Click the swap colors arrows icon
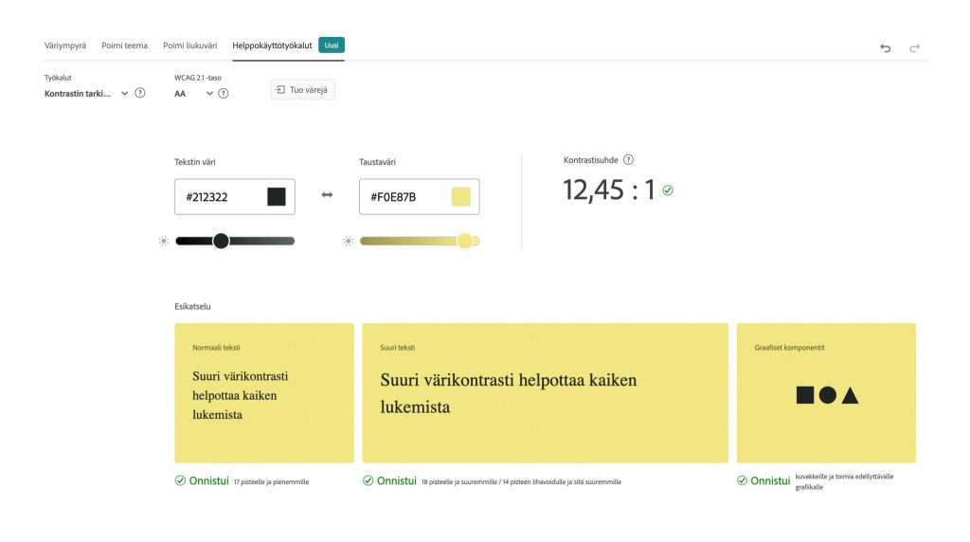The image size is (970, 542). pos(327,196)
